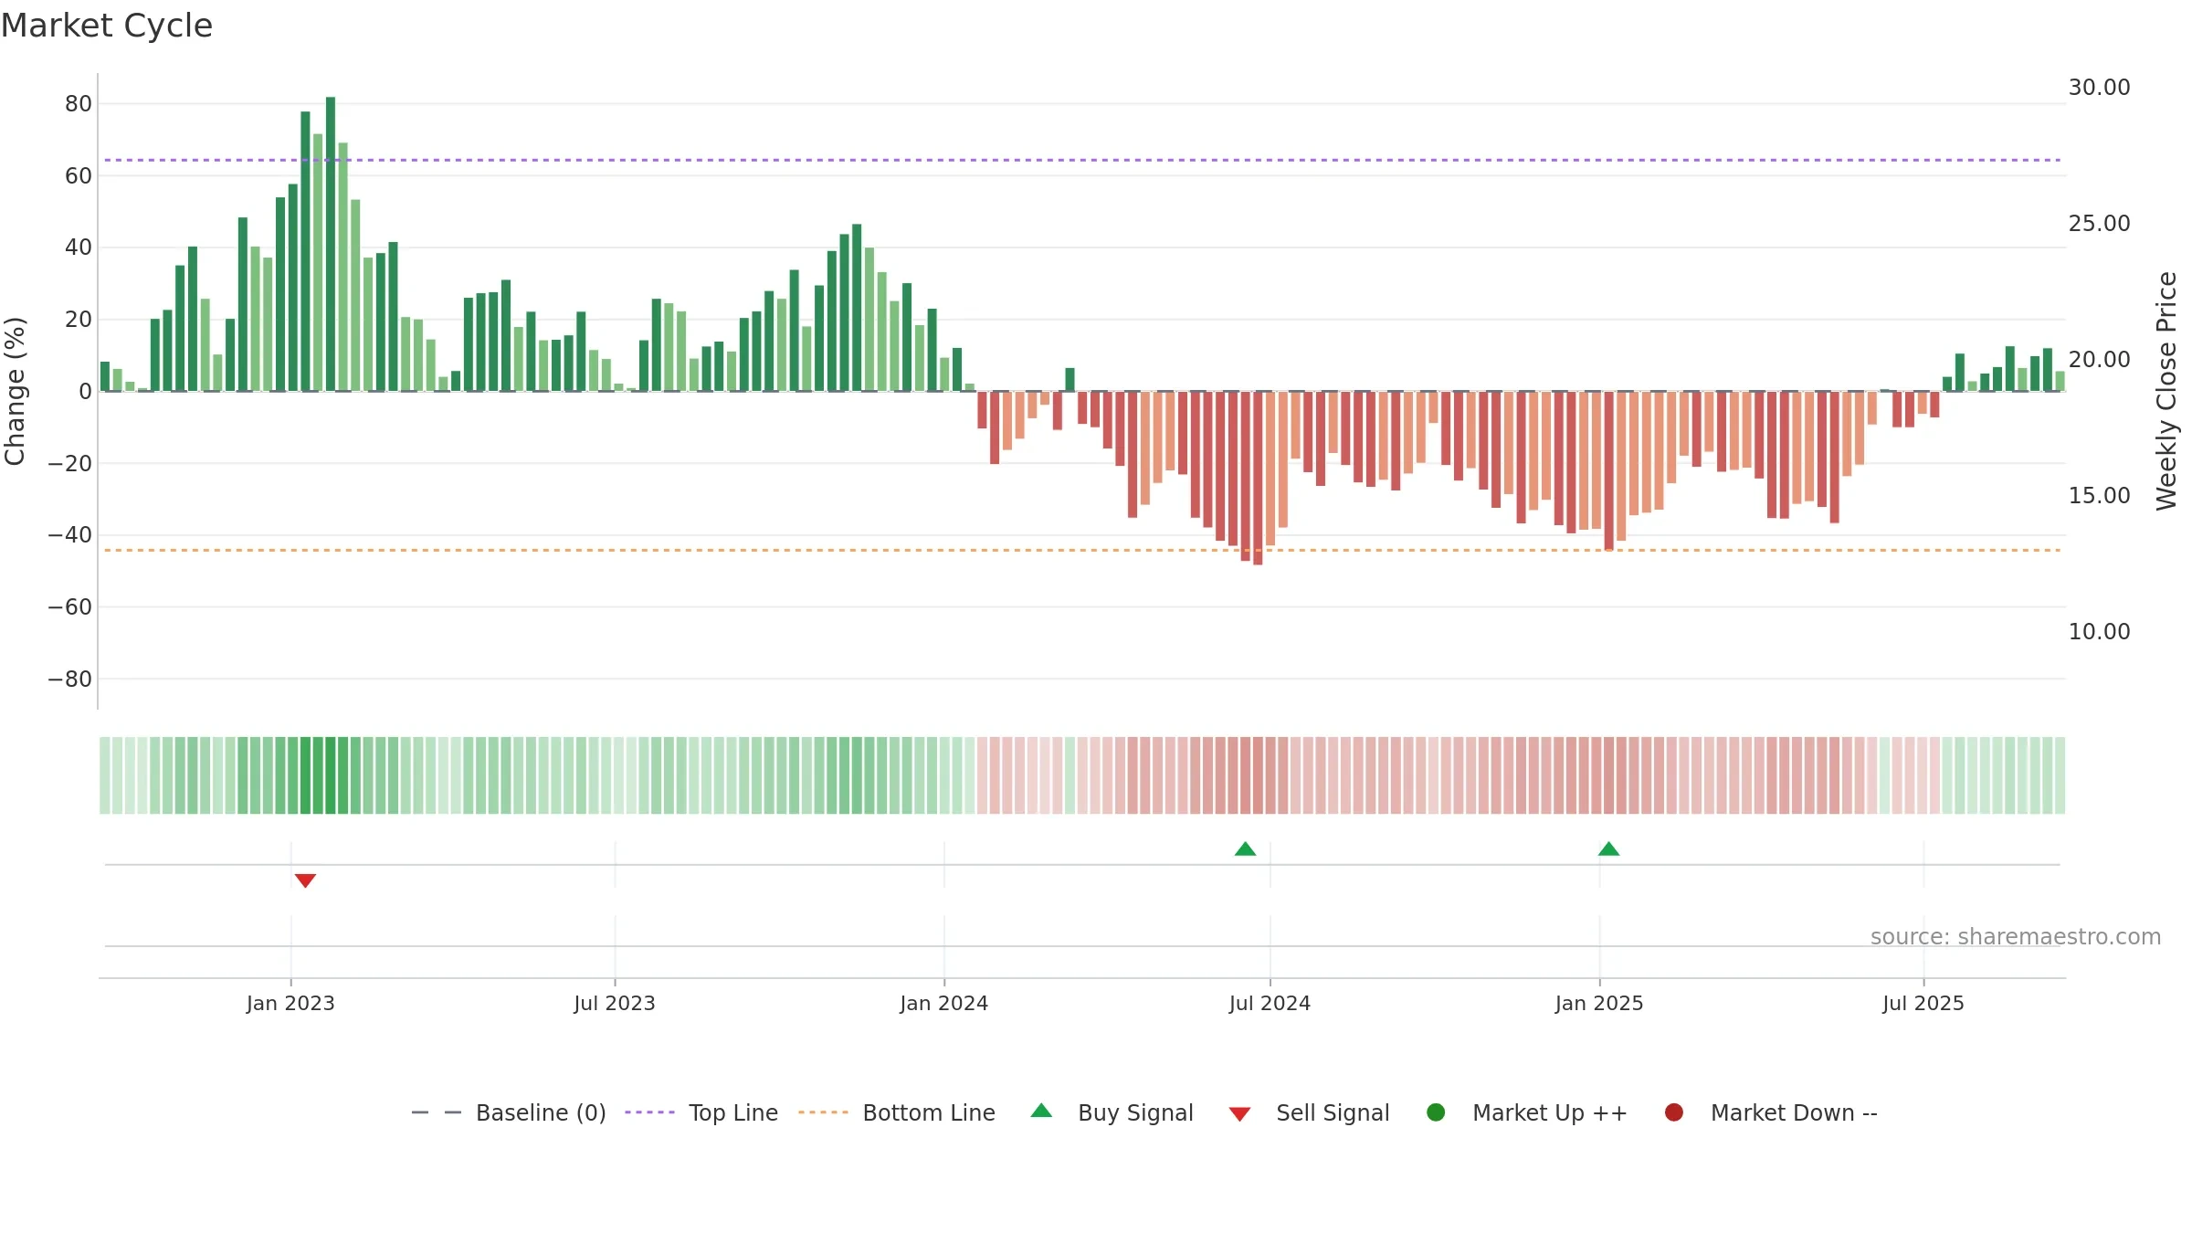Click the green Buy Signal triangle icon in legend

click(x=1041, y=1111)
